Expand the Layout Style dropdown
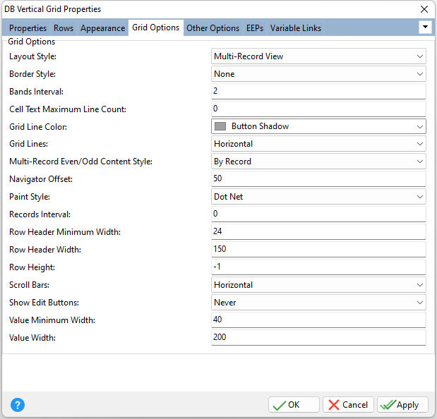Screen dimensions: 437x419 (x=318, y=56)
